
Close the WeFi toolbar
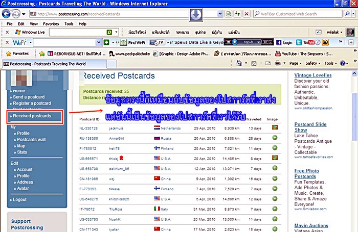pos(7,42)
